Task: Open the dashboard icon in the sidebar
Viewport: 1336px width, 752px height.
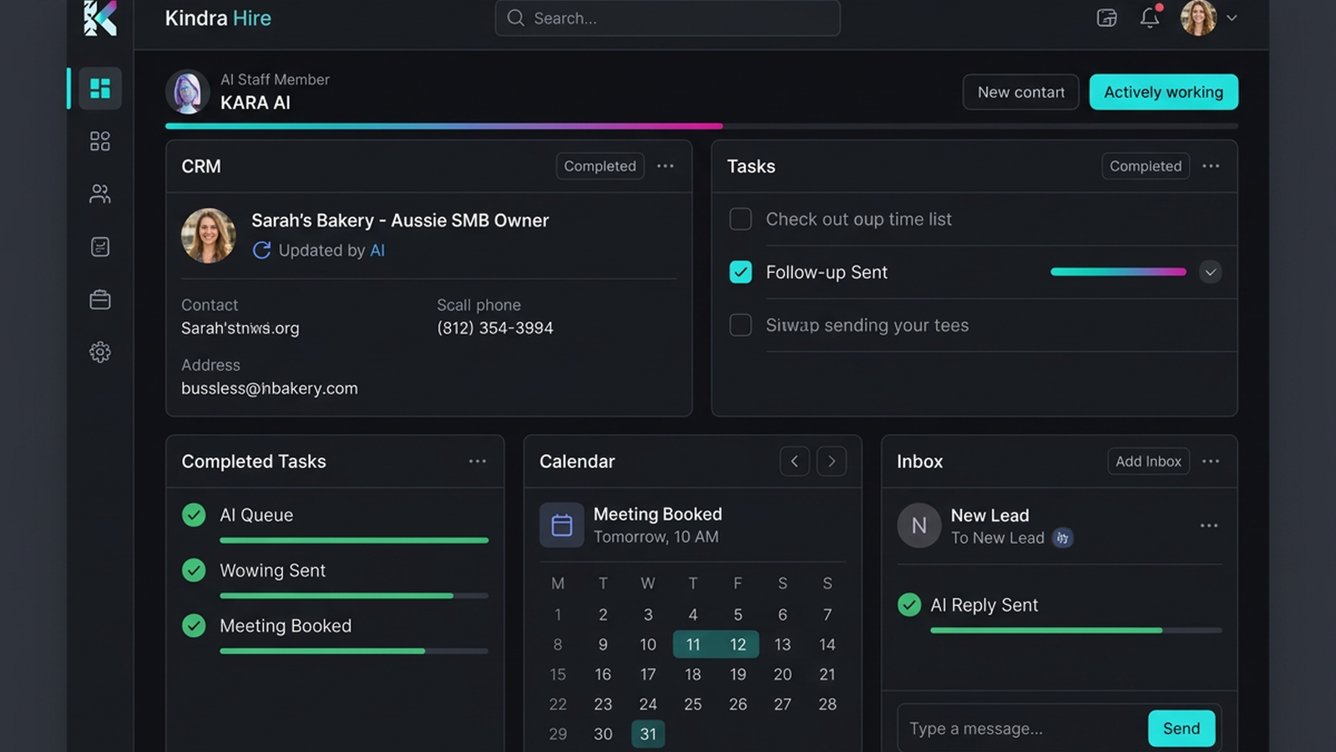Action: click(100, 88)
